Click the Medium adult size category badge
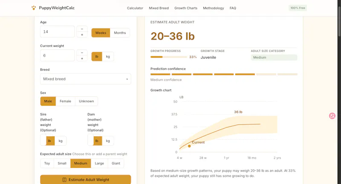 [x=274, y=57]
